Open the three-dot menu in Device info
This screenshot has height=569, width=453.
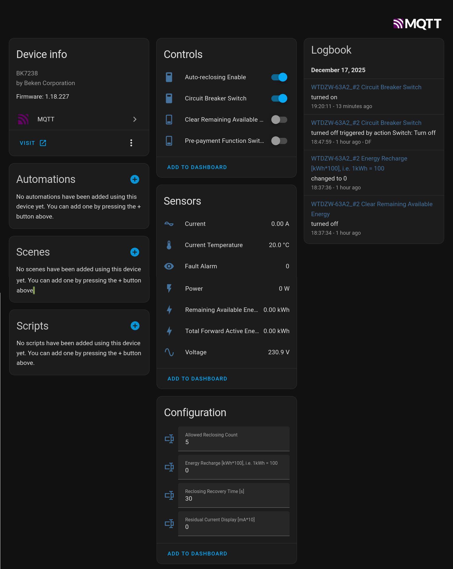point(131,143)
